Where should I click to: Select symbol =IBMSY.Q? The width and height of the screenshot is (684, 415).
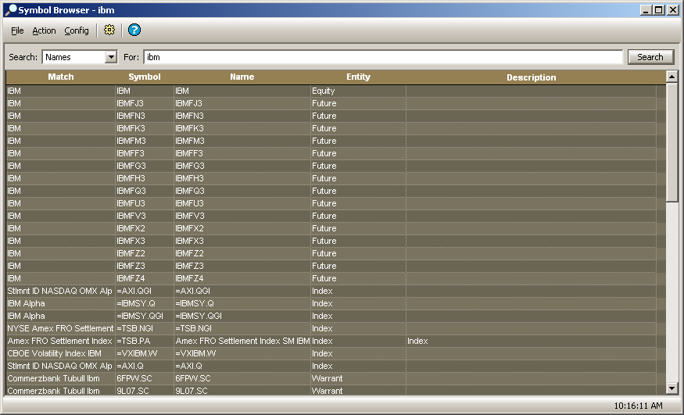145,303
